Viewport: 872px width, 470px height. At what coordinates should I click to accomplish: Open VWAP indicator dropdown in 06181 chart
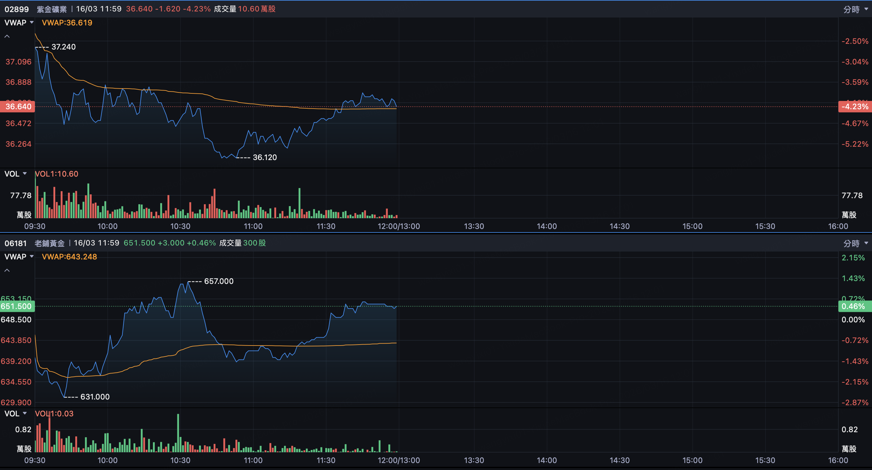pos(19,257)
